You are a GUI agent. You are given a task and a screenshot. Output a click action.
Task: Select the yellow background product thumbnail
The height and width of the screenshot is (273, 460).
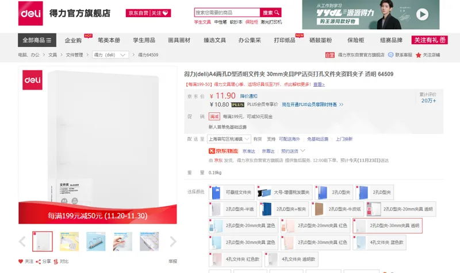coord(69,241)
